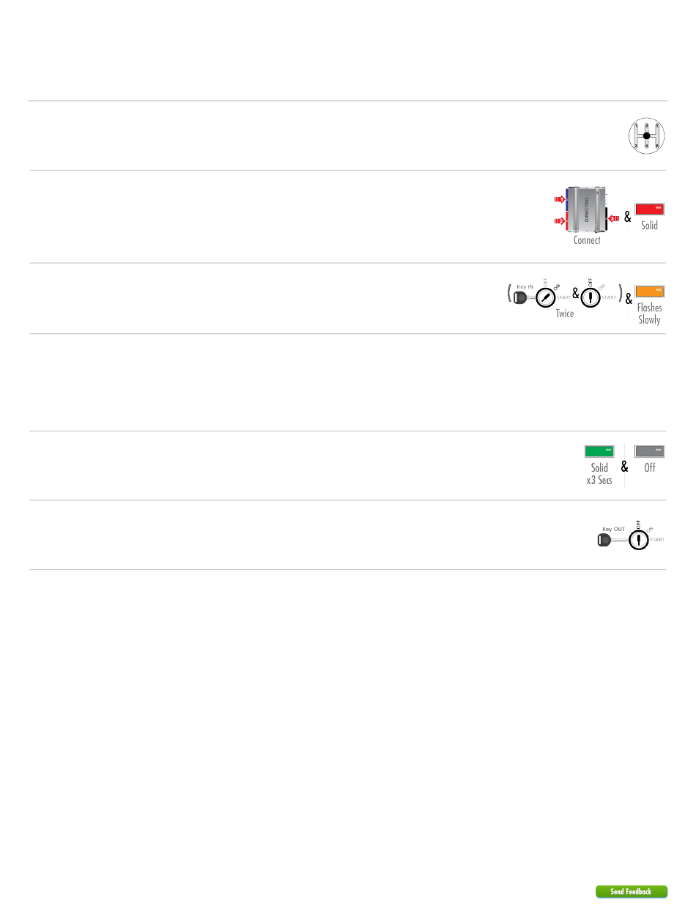This screenshot has width=696, height=909.
Task: Click the Send Feedback button
Action: [632, 891]
